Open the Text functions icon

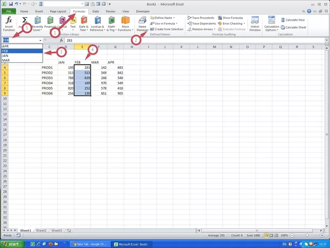point(73,23)
